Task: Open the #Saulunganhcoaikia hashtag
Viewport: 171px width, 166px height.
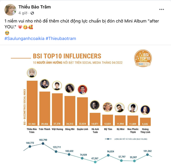Action: [24, 38]
